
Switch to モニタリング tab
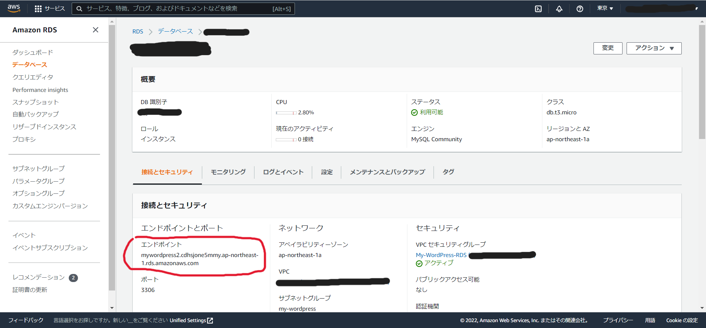point(228,172)
